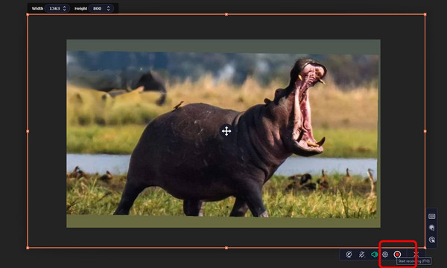Click the Width value field
This screenshot has height=268, width=447.
click(x=57, y=8)
